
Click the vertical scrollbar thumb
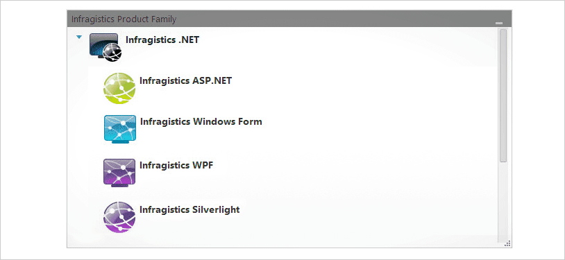503,96
